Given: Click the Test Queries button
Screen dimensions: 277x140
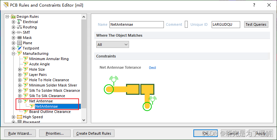Looking at the screenshot, I should pyautogui.click(x=256, y=24).
